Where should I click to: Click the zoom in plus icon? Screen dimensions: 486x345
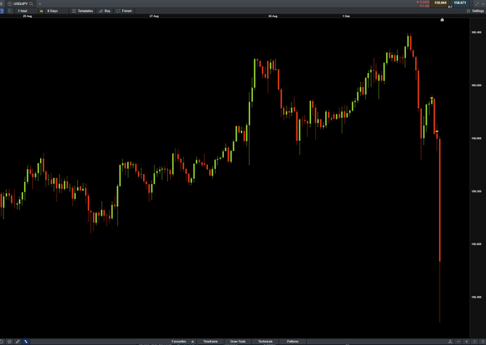coord(467,341)
